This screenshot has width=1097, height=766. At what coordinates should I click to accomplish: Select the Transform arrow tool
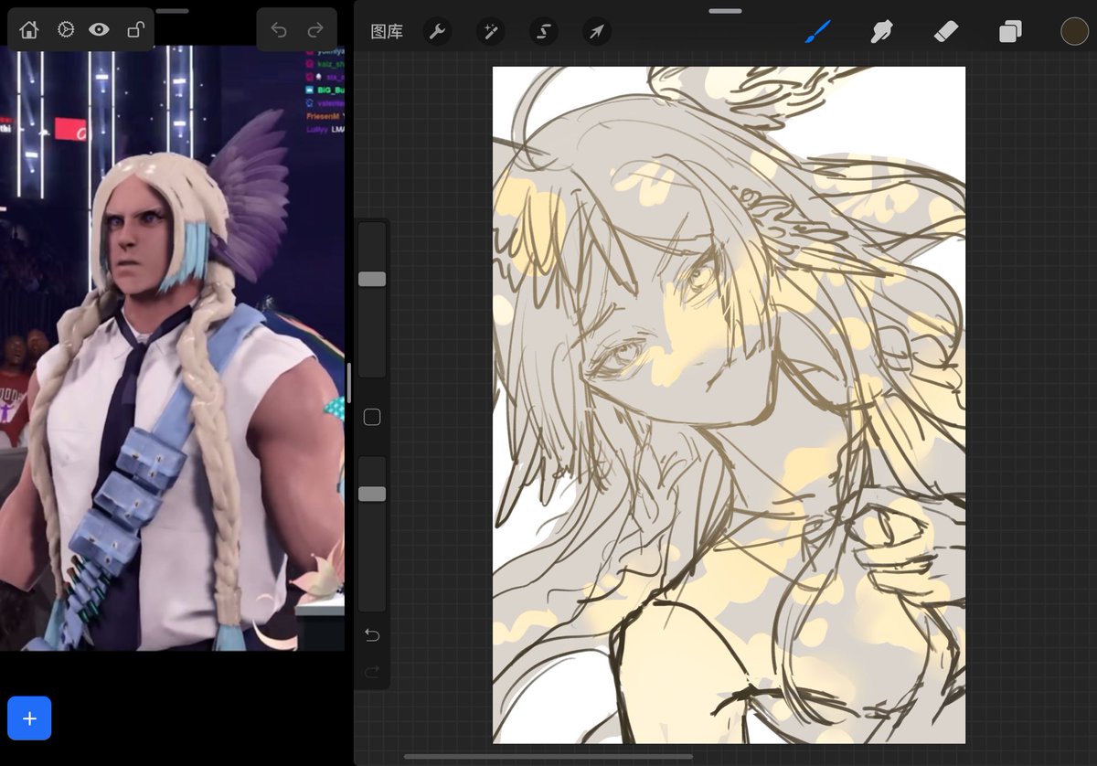tap(596, 32)
